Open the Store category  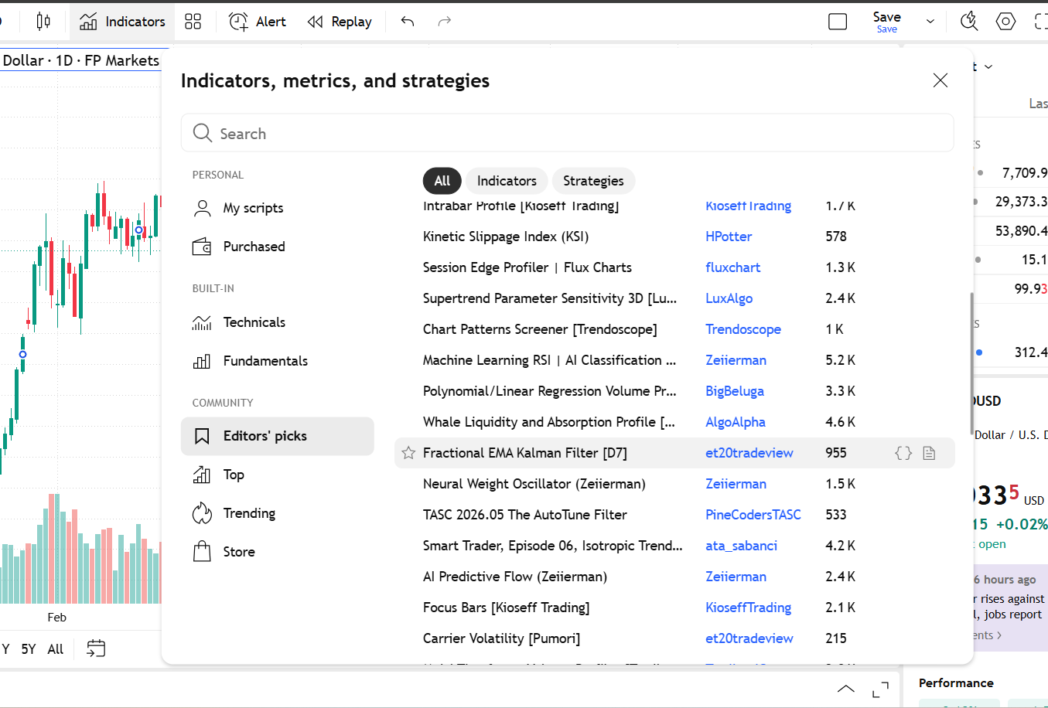pyautogui.click(x=277, y=552)
